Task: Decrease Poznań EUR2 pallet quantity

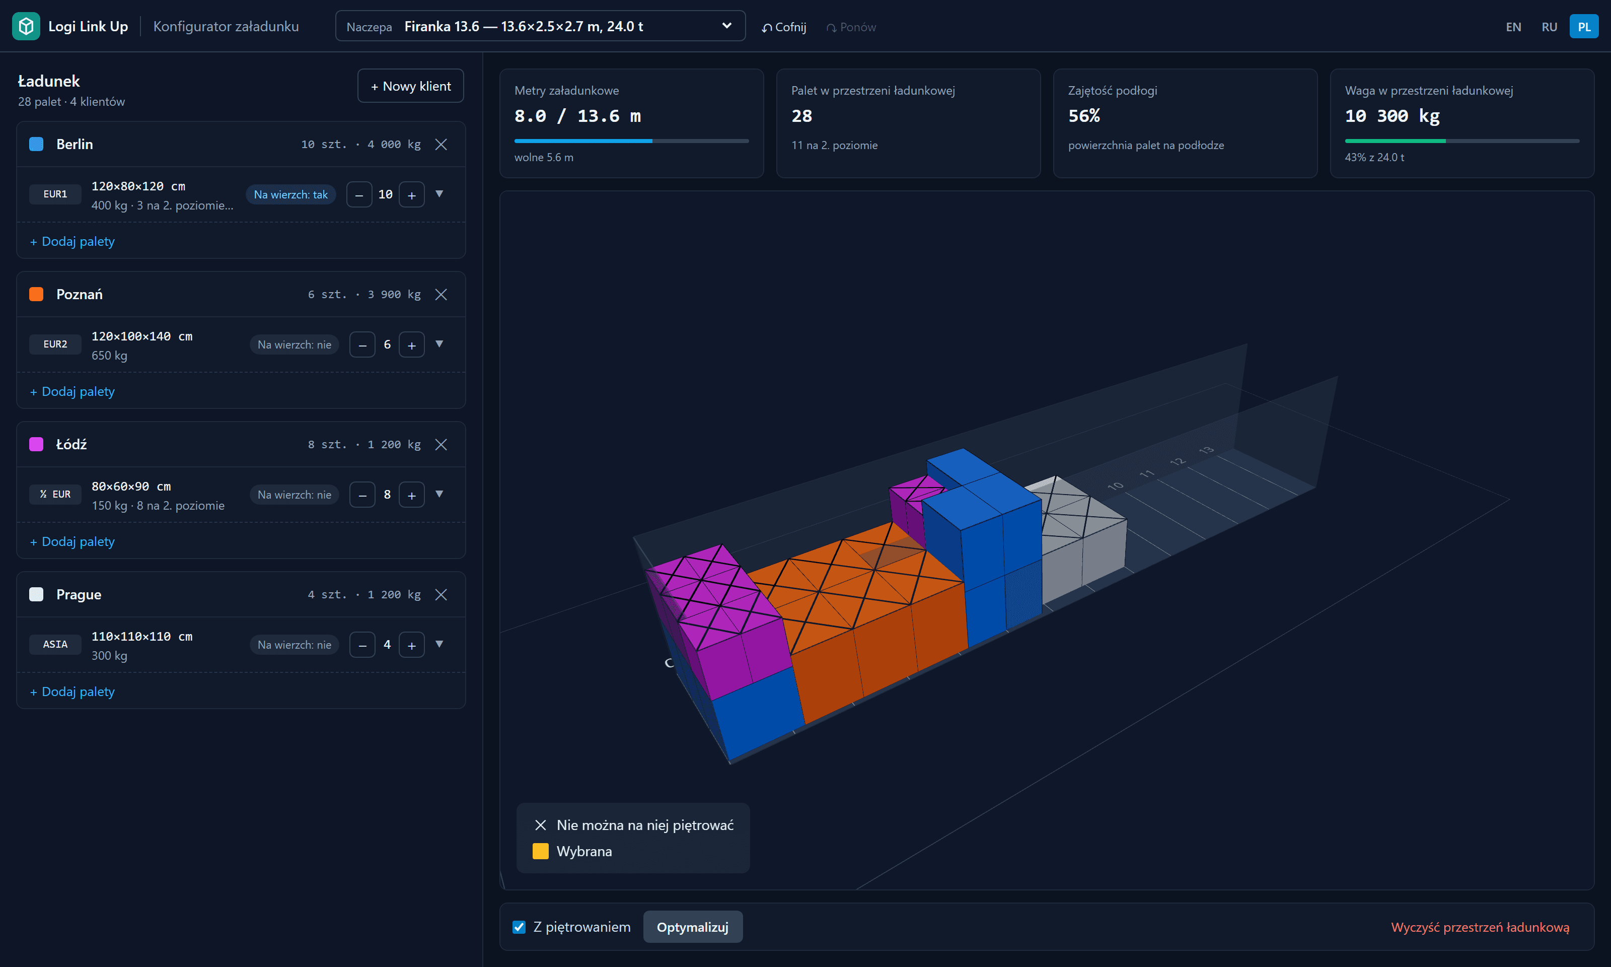Action: 362,344
